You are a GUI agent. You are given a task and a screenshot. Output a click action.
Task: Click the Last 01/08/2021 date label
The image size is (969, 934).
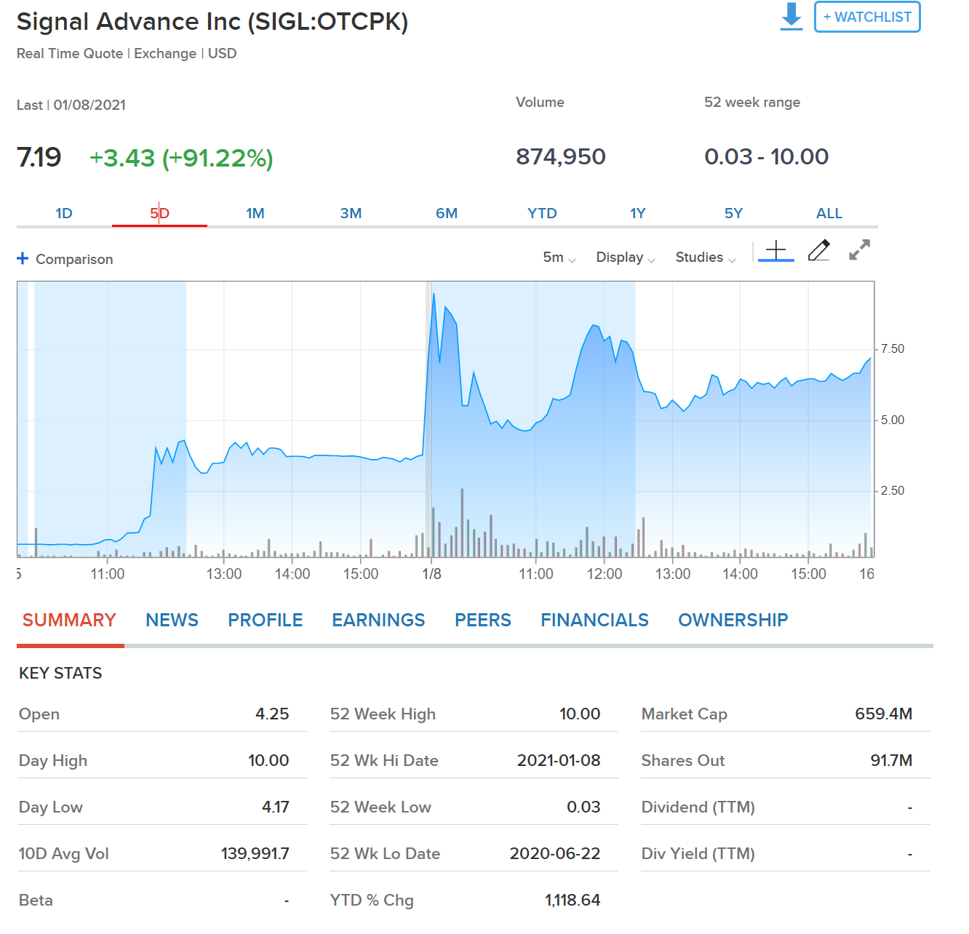(71, 105)
